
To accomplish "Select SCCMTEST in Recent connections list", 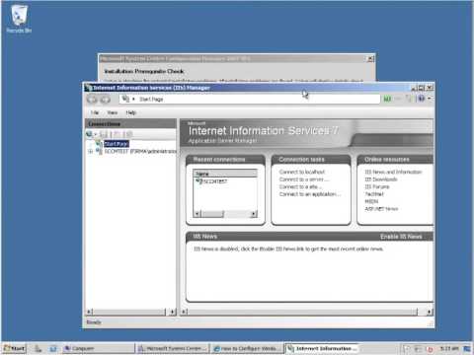I will 215,181.
